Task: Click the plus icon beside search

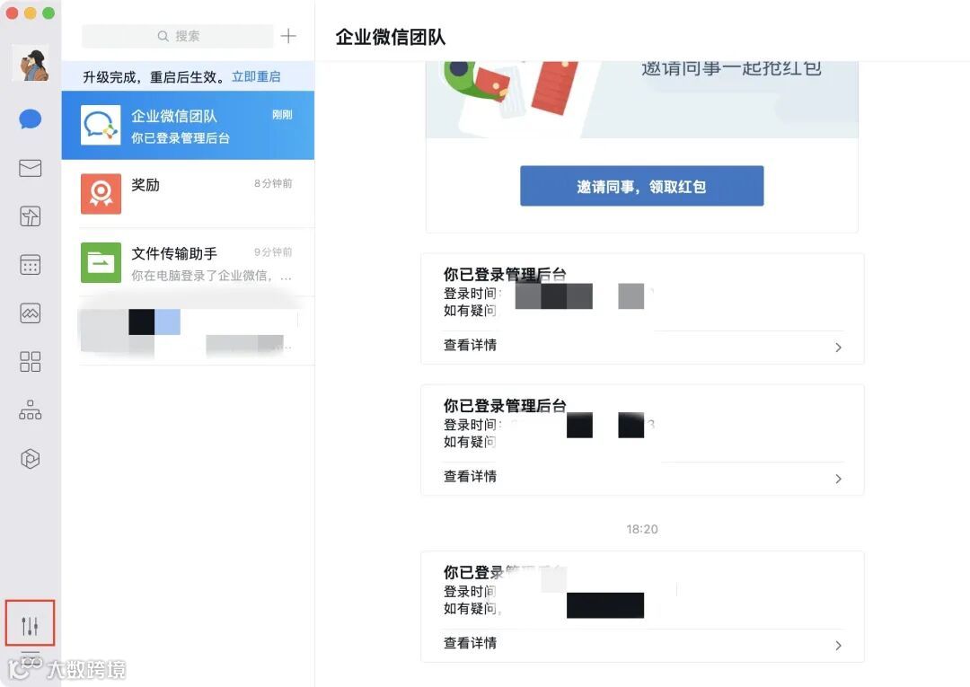Action: pos(288,36)
